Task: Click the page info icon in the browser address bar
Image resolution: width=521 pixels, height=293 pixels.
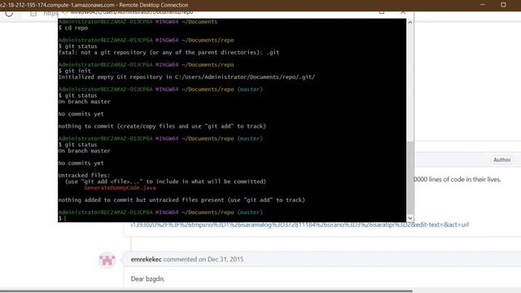Action: 33,13
